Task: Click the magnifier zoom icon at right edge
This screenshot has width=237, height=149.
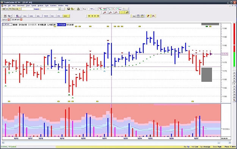Action: (234, 100)
